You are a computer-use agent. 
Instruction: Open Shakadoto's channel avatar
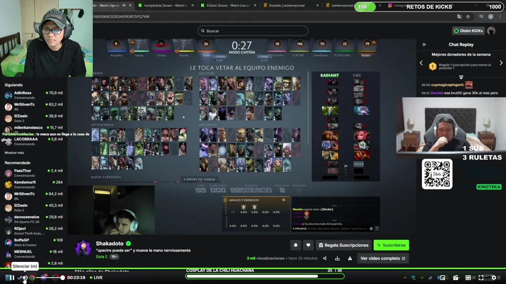click(83, 248)
